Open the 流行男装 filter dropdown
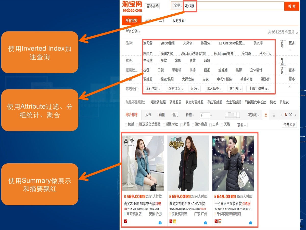The width and height of the screenshot is (306, 230). pyautogui.click(x=152, y=89)
